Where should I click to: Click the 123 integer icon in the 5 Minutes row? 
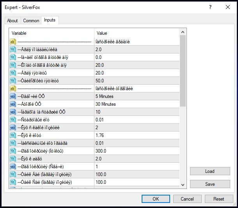pos(13,96)
